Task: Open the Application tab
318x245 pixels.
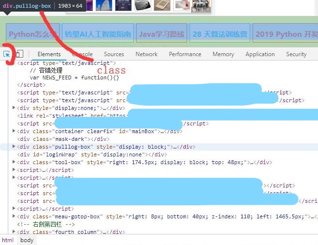Action: (x=260, y=54)
